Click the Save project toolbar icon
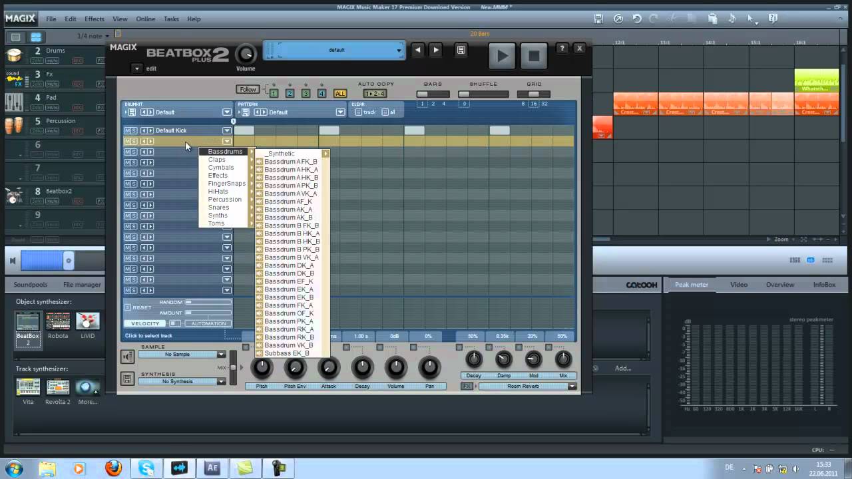Image resolution: width=852 pixels, height=479 pixels. point(598,19)
